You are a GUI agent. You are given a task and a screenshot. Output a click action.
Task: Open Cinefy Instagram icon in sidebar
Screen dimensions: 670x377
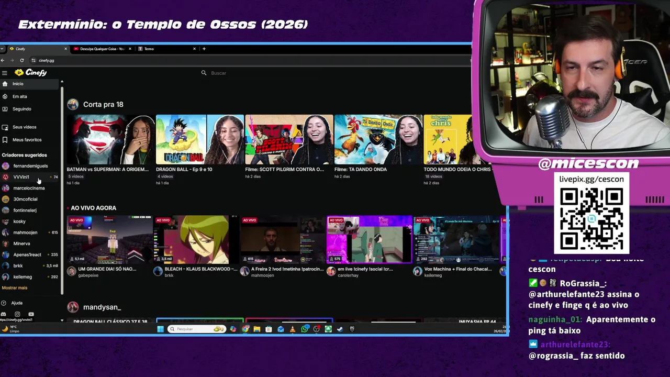(x=17, y=314)
